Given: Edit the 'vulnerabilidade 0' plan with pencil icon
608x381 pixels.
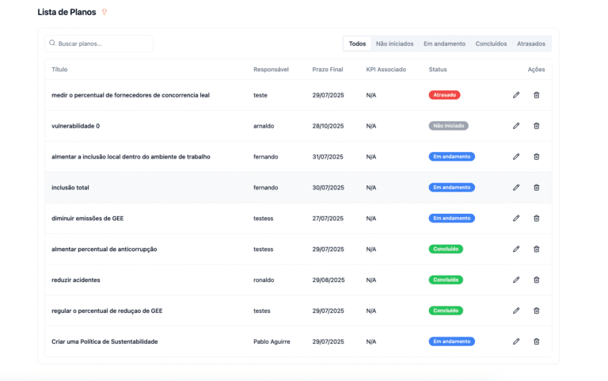Looking at the screenshot, I should click(516, 126).
